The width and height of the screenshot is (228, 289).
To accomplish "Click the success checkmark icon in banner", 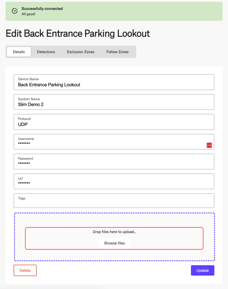I will tap(15, 11).
